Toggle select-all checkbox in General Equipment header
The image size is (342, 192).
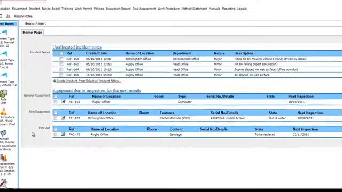click(x=56, y=97)
